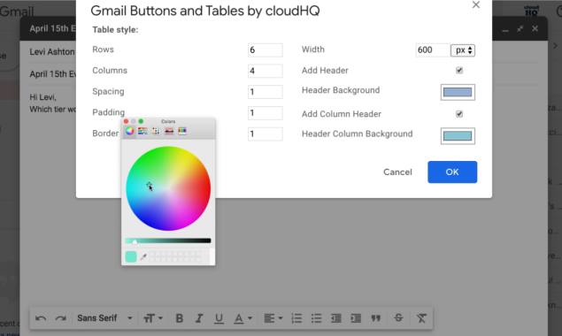
Task: Click the cloudHQ logo icon
Action: click(531, 11)
